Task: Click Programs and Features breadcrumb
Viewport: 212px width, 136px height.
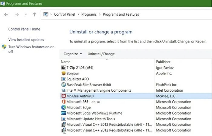Action: 121,14
